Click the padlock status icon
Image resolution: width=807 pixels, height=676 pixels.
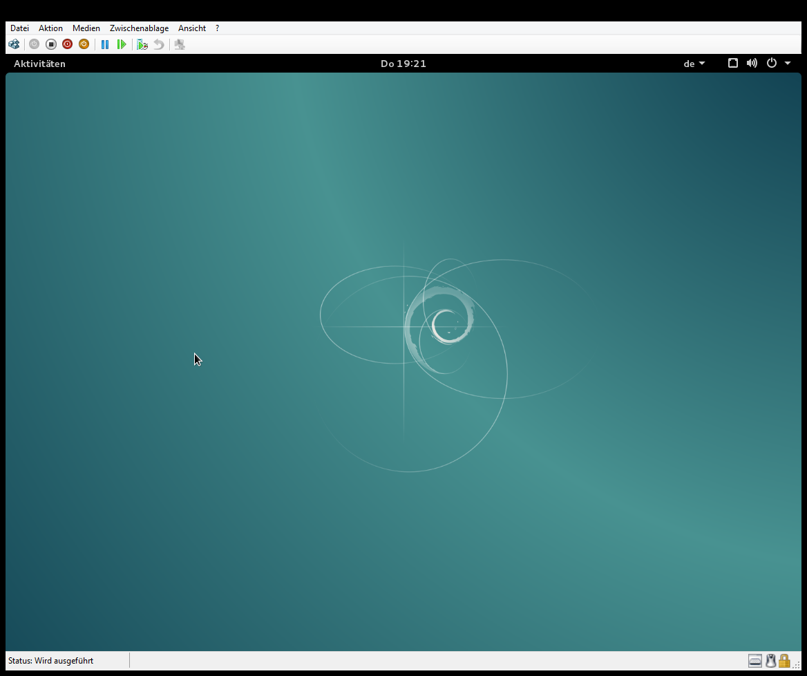pyautogui.click(x=784, y=661)
